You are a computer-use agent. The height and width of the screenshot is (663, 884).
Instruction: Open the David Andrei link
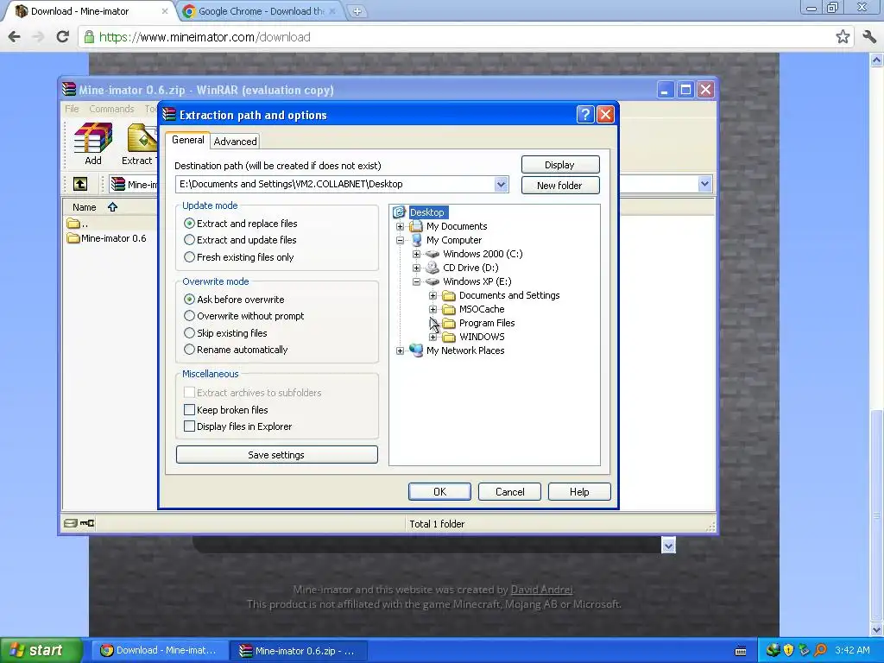(x=541, y=589)
